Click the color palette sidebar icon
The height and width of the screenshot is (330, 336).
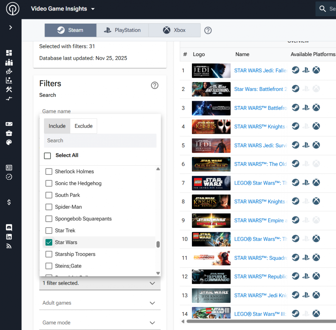click(9, 142)
